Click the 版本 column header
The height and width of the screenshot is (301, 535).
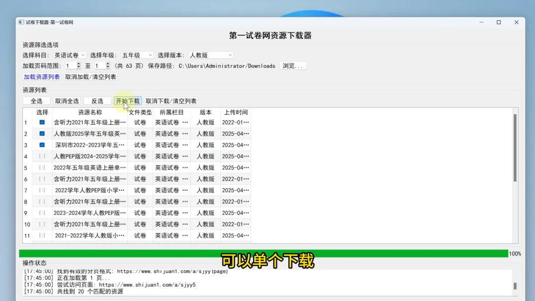click(x=206, y=112)
